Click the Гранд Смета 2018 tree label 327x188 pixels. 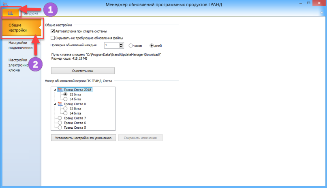[x=77, y=90]
